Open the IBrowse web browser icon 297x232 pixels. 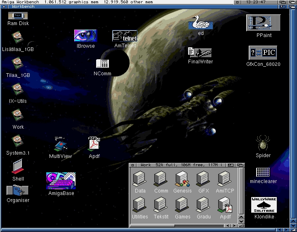pos(85,36)
